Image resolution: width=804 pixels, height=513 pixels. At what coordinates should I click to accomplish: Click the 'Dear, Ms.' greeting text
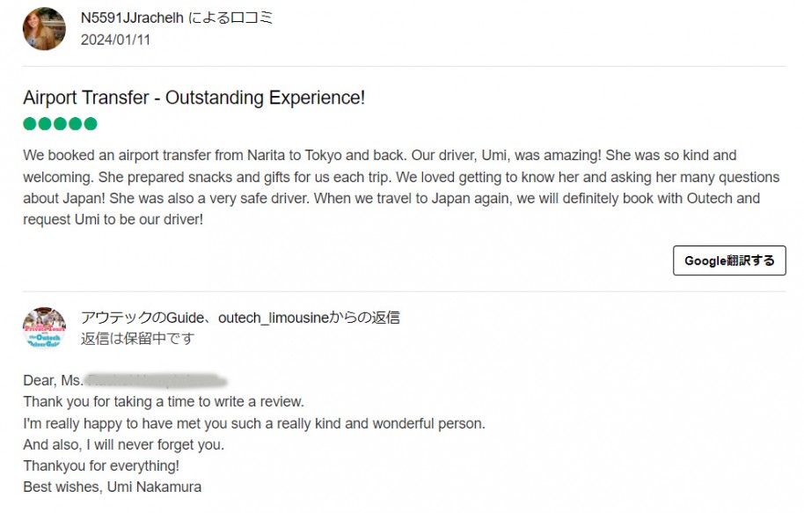(53, 381)
